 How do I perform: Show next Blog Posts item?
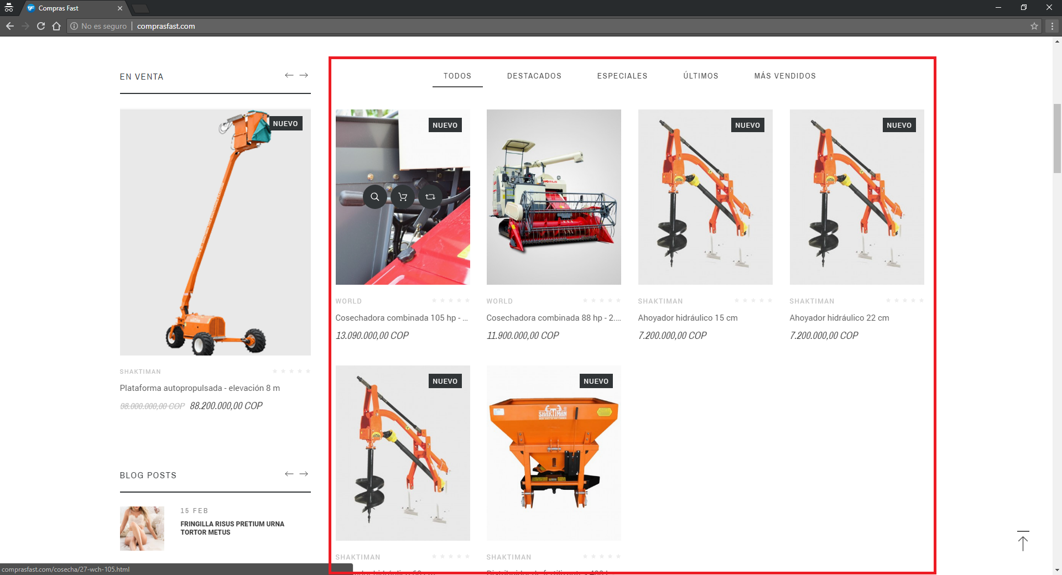click(x=304, y=474)
